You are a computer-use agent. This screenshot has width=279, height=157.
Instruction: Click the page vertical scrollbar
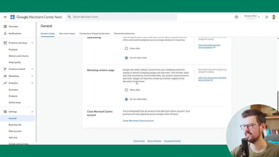(278, 101)
